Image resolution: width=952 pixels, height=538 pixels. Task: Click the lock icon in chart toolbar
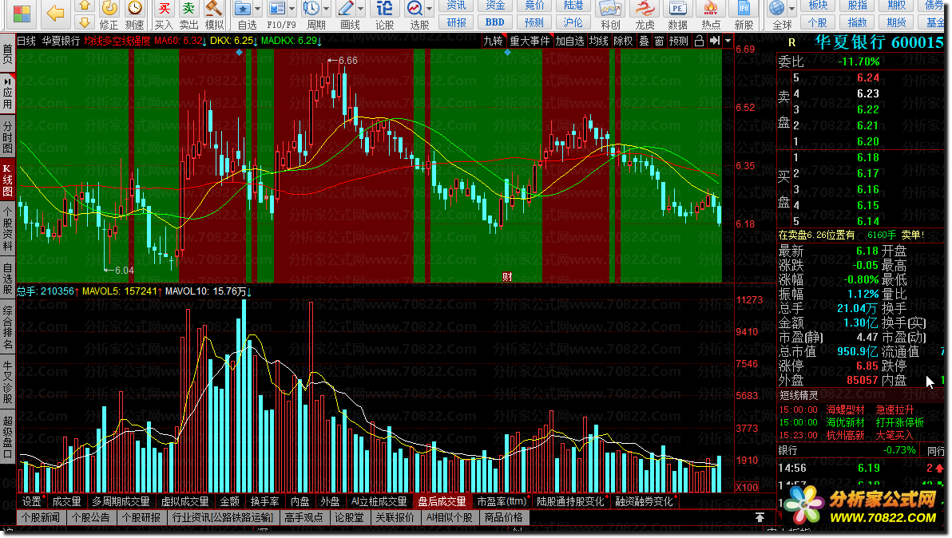click(x=700, y=41)
